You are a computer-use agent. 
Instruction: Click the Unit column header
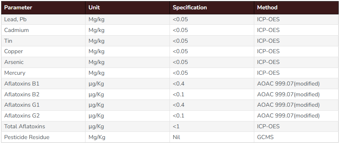pos(127,8)
